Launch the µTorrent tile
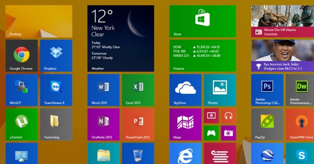The height and width of the screenshot is (164, 314). pos(22,124)
